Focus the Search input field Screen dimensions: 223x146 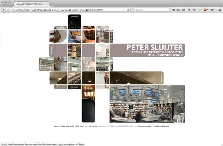[x=151, y=10]
